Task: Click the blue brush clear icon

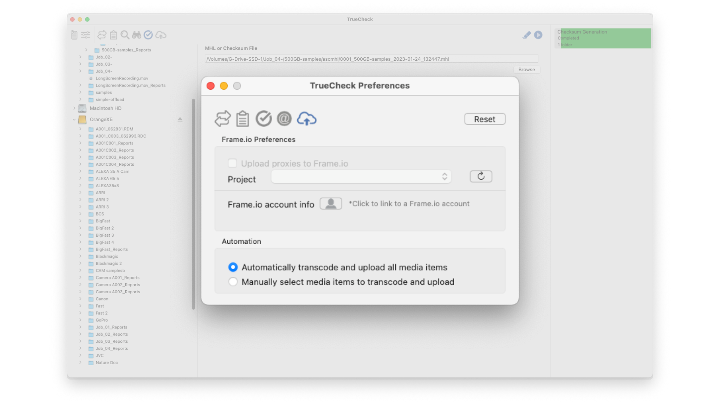Action: coord(526,35)
